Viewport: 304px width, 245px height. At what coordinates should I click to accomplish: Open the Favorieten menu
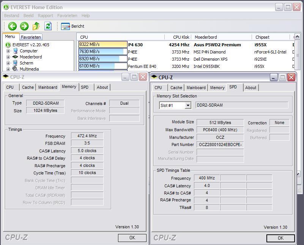pyautogui.click(x=67, y=16)
